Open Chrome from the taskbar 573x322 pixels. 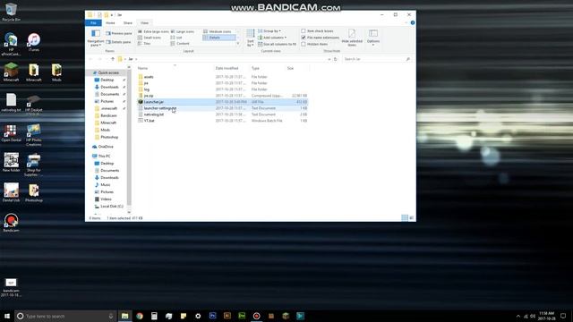(x=140, y=316)
